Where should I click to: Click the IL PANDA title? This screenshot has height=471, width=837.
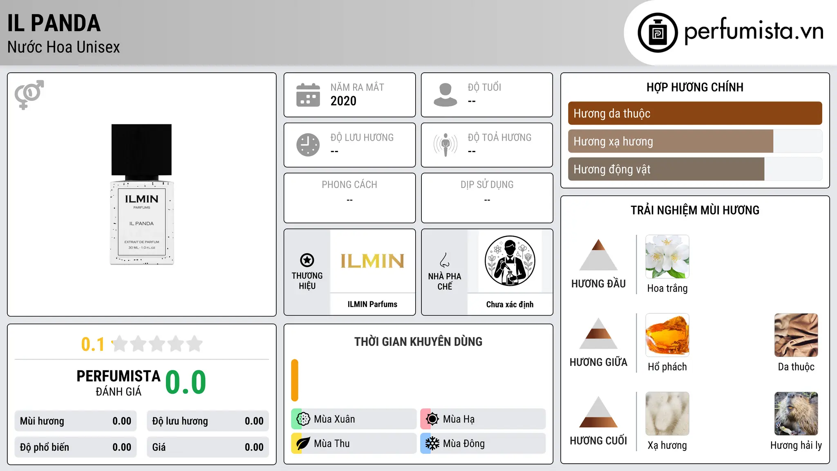point(54,23)
